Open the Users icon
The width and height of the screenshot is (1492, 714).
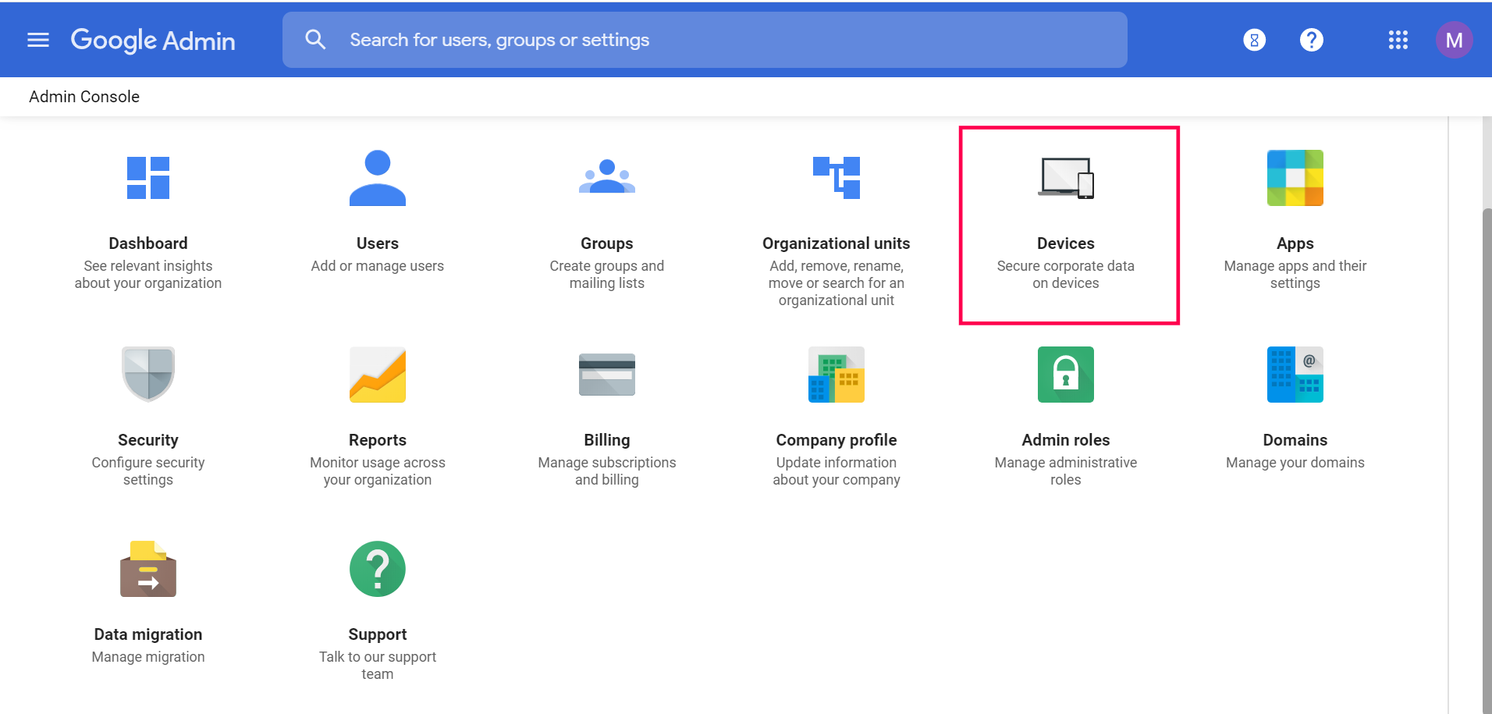point(378,178)
